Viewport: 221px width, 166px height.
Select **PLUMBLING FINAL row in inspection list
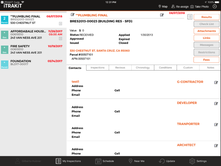[33, 20]
